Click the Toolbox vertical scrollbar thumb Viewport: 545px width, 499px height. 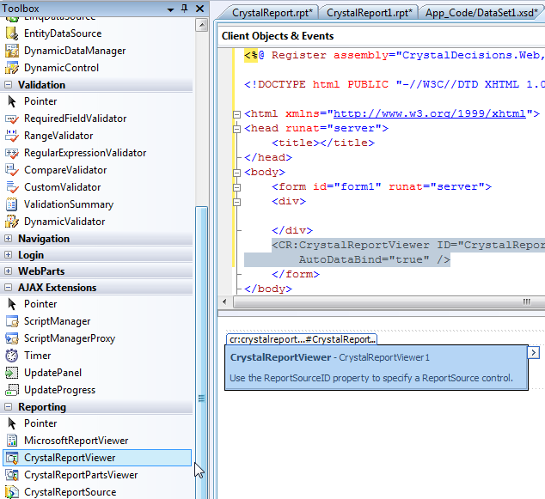coord(202,353)
